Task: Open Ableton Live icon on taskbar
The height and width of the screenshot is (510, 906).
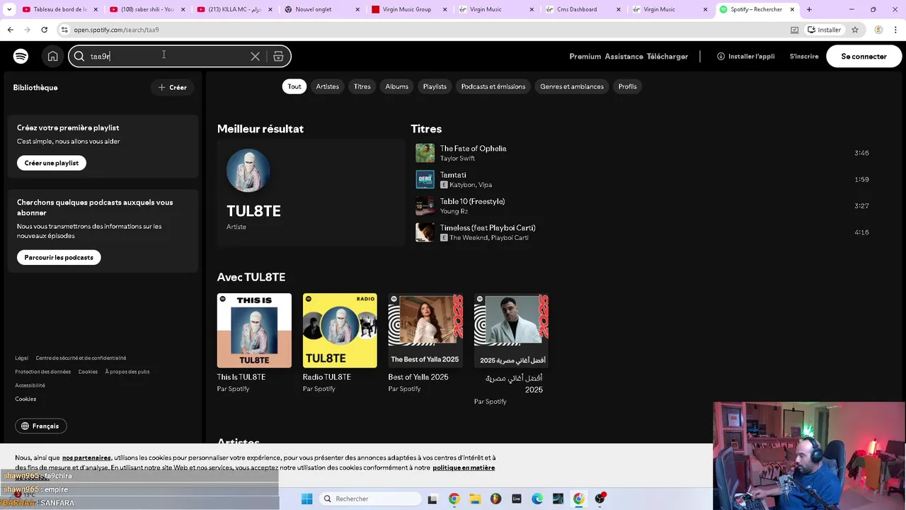Action: point(517,499)
